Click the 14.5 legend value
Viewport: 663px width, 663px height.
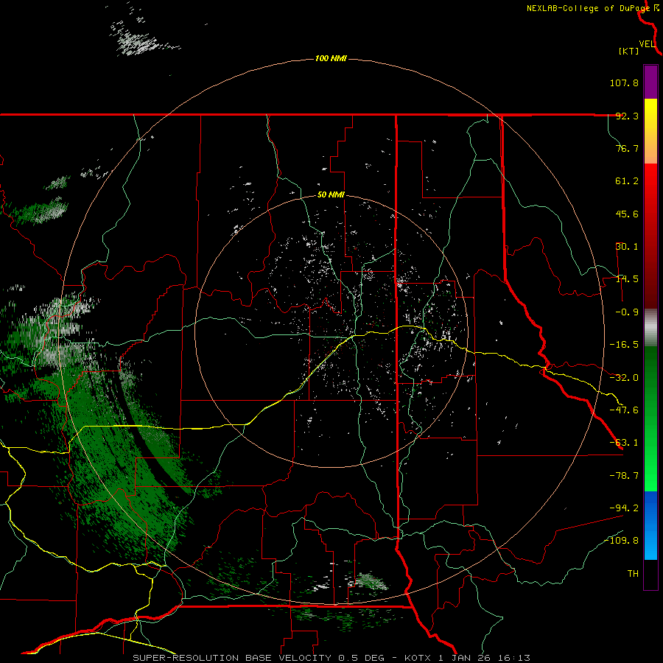[627, 279]
